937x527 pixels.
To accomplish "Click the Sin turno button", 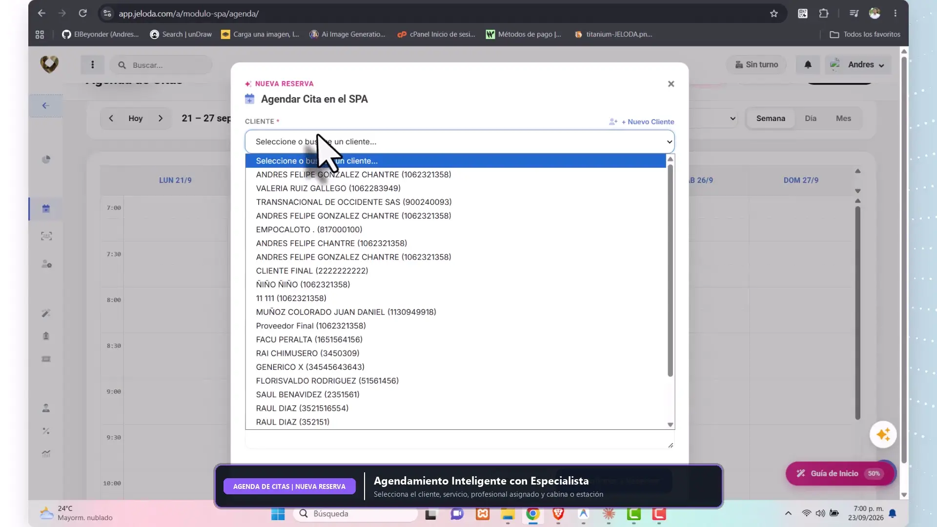I will 756,64.
